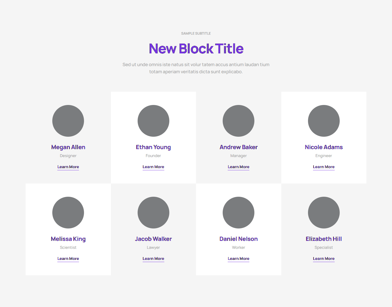Follow Learn More under Daniel Nelson
The width and height of the screenshot is (392, 307).
pos(239,259)
